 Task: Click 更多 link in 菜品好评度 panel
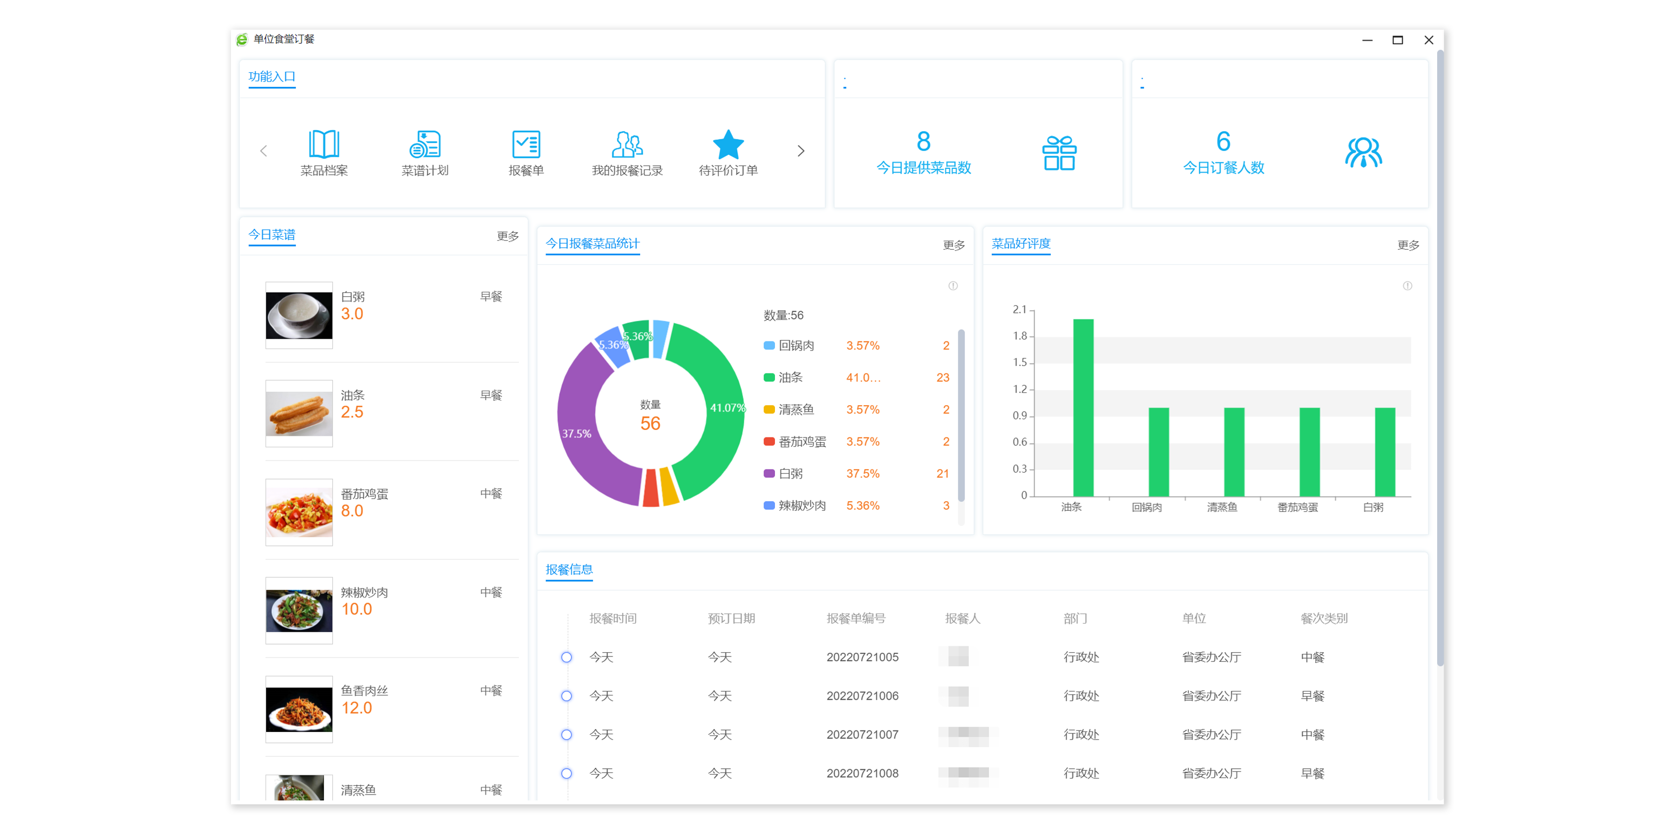[x=1407, y=245]
